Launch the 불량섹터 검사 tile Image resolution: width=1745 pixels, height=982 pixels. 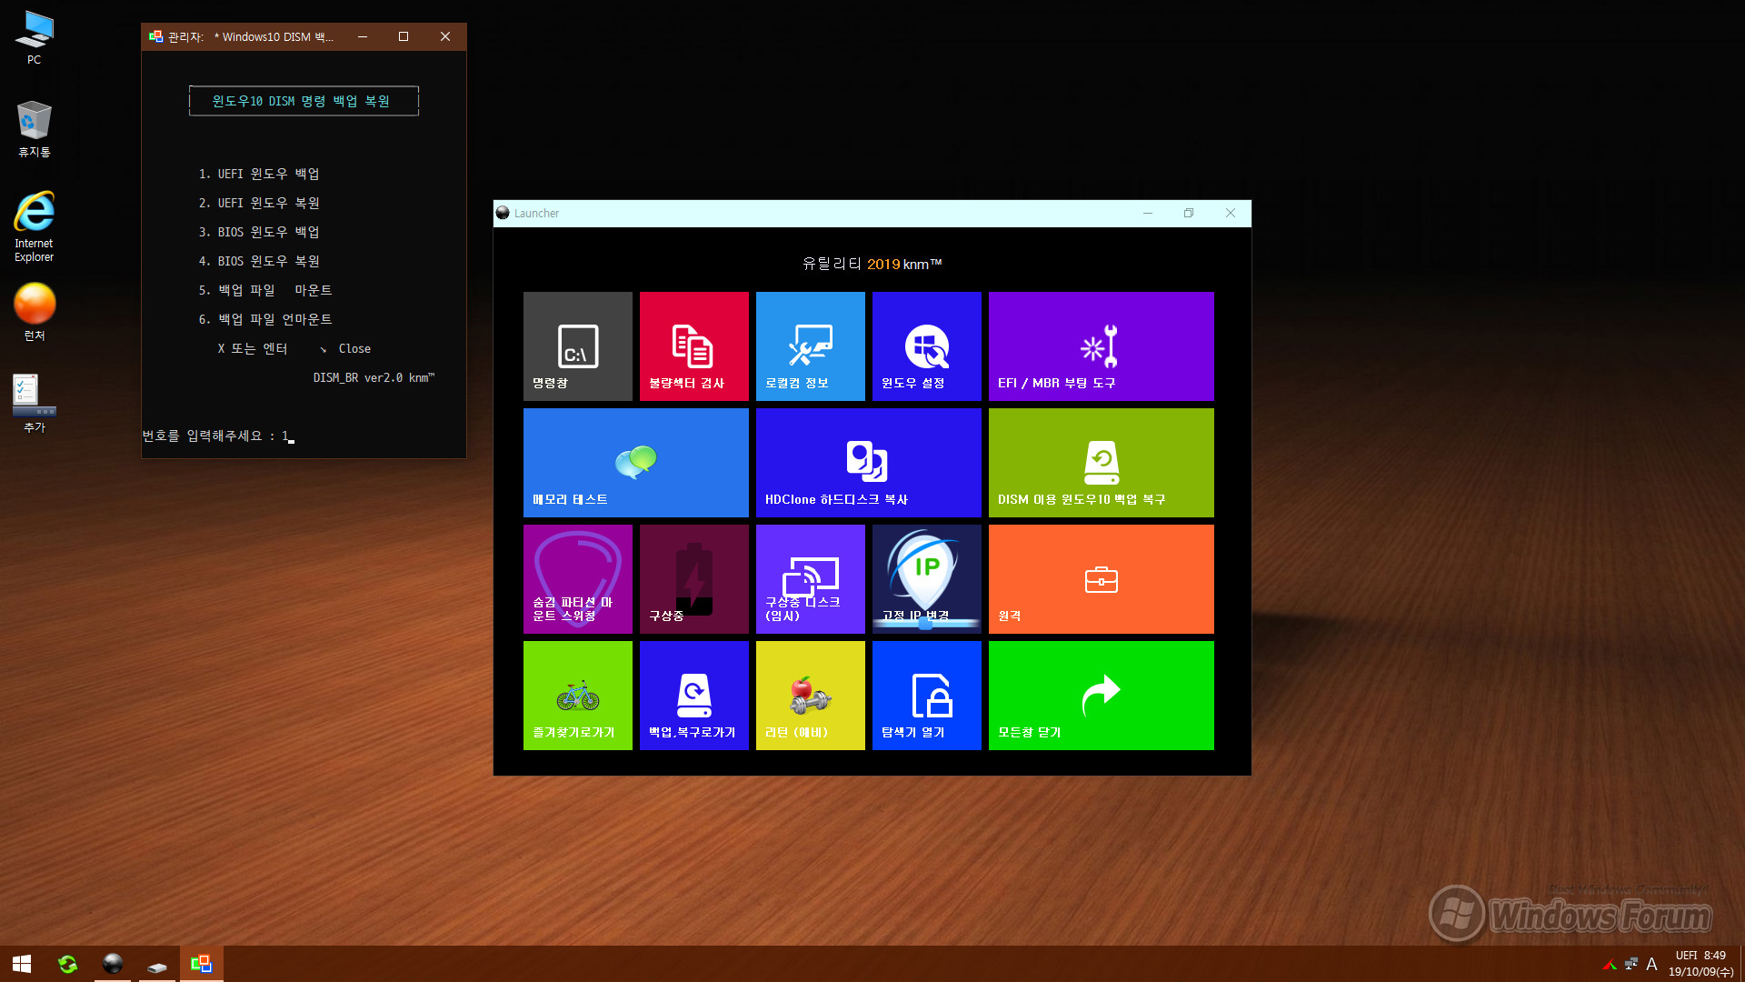(693, 346)
